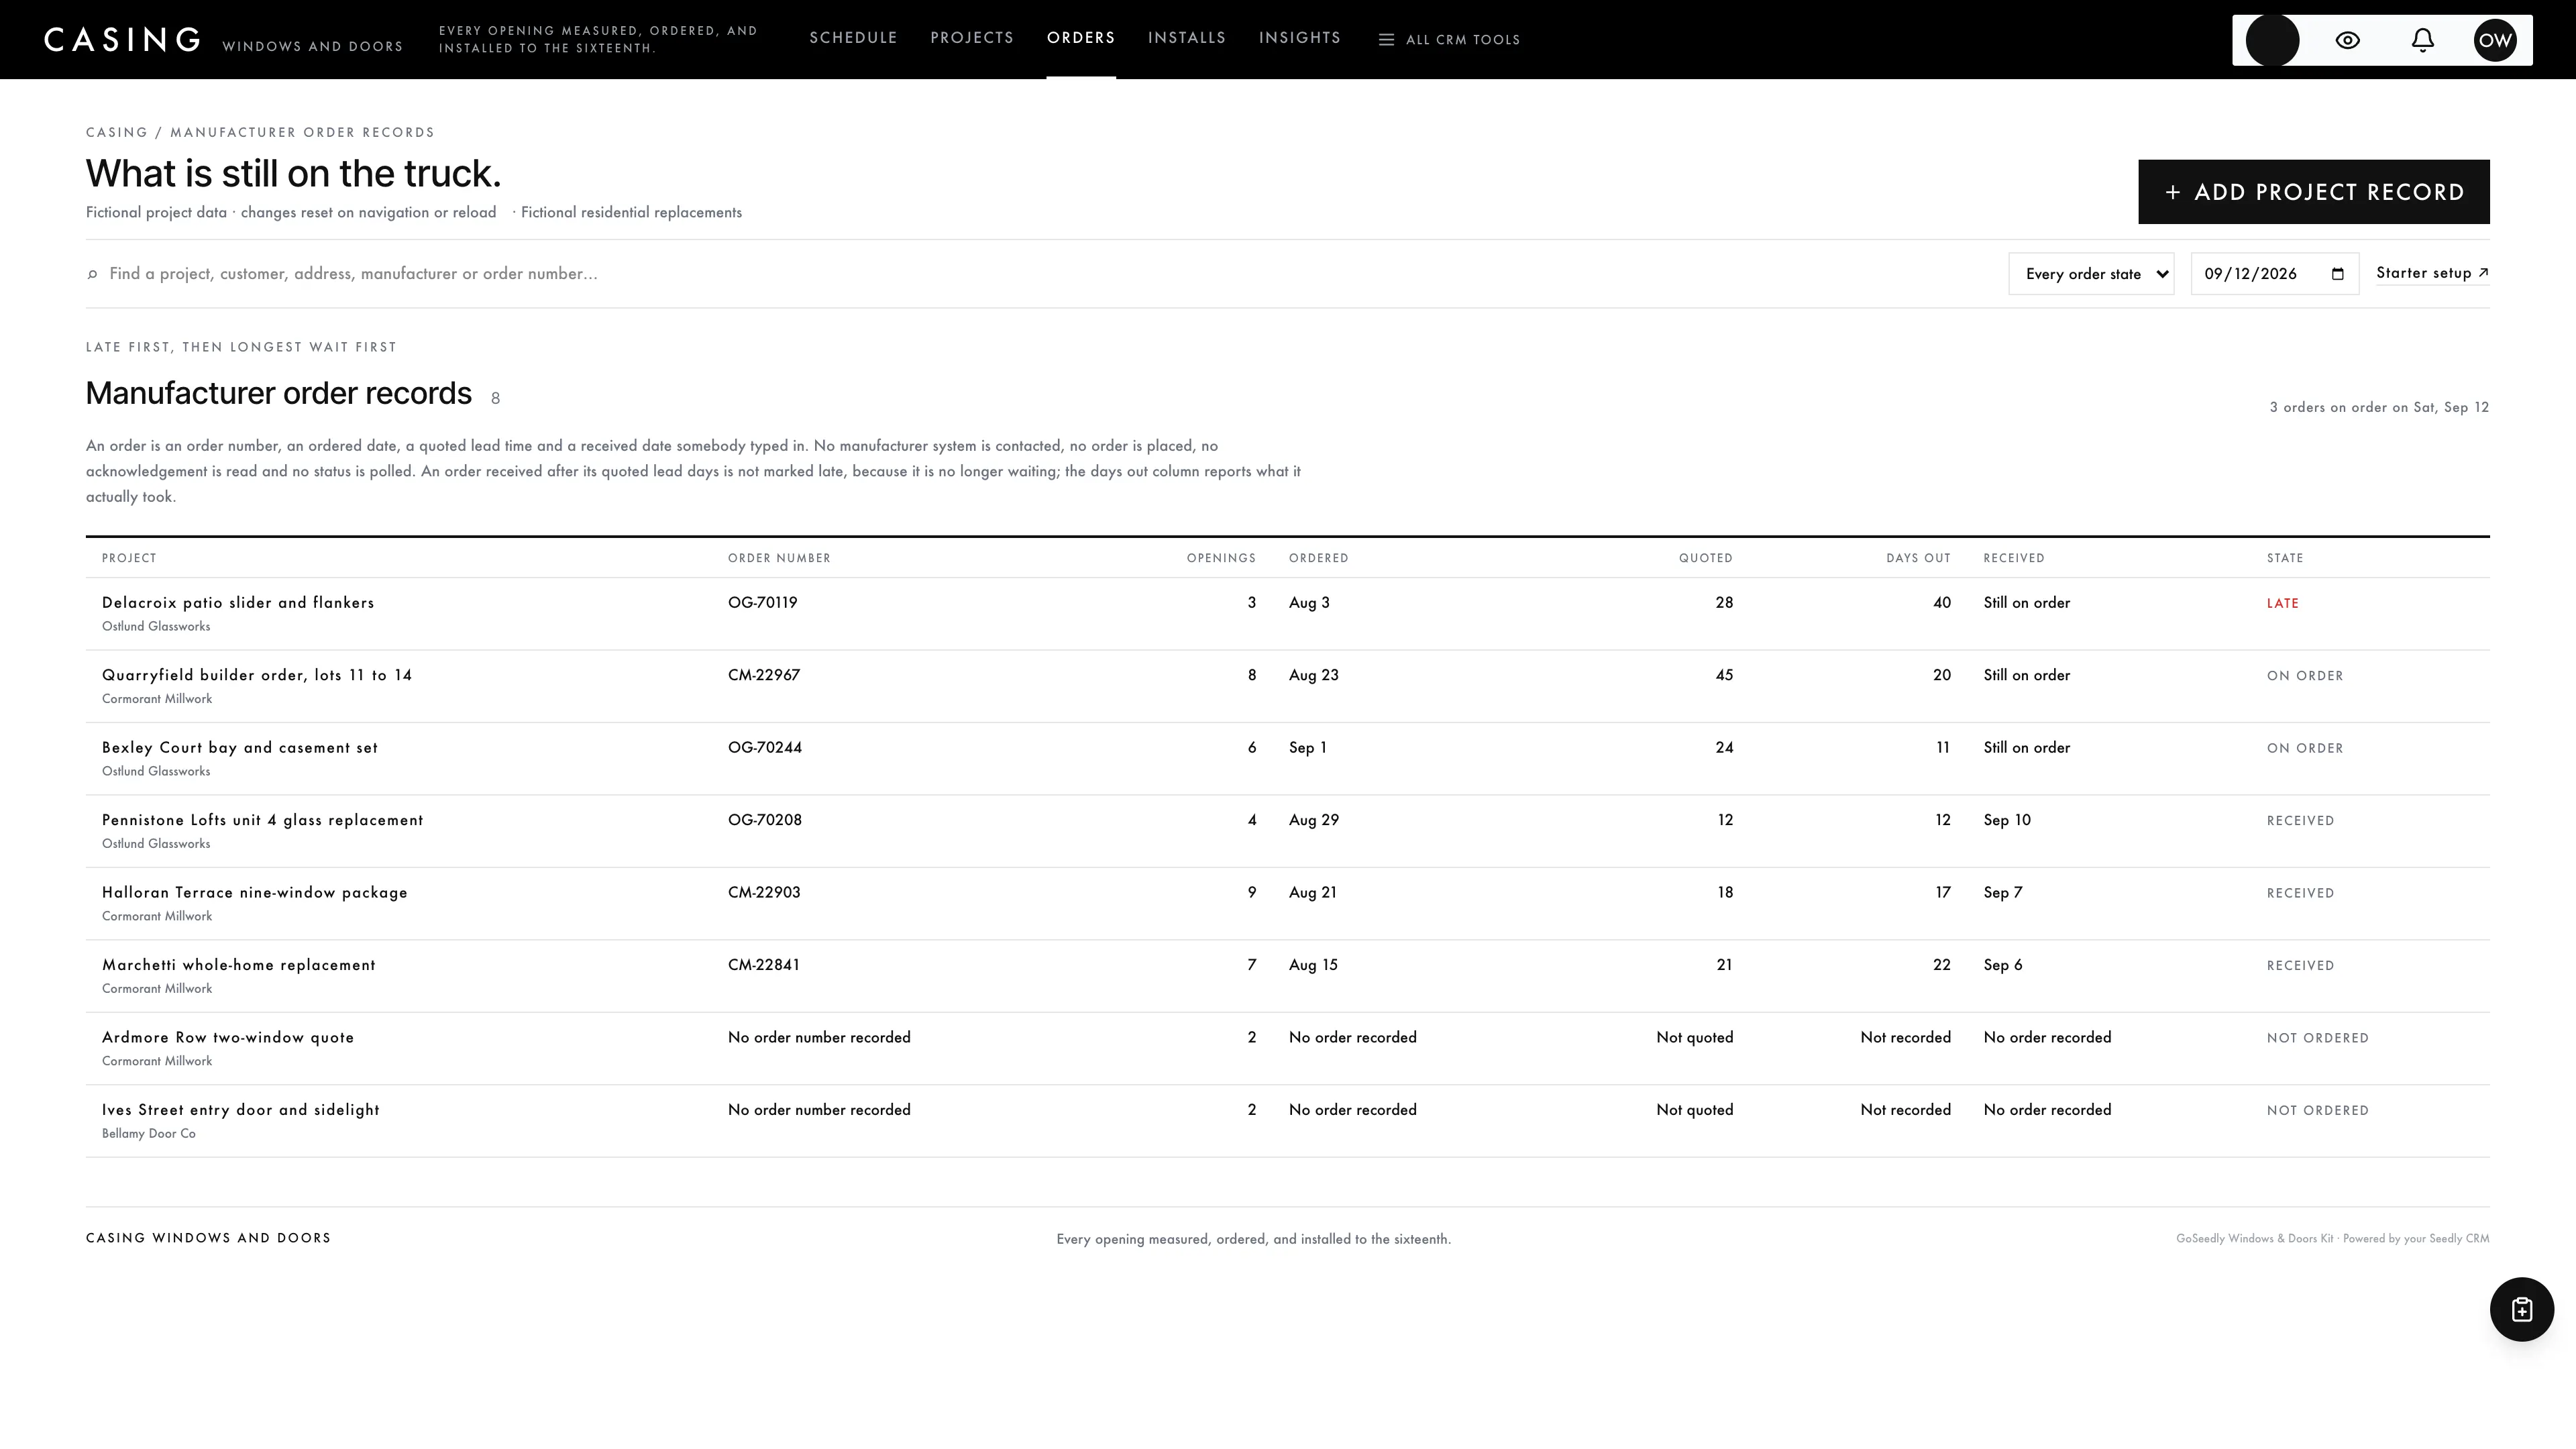Click the Days Out column header
2576x1449 pixels.
click(1918, 558)
